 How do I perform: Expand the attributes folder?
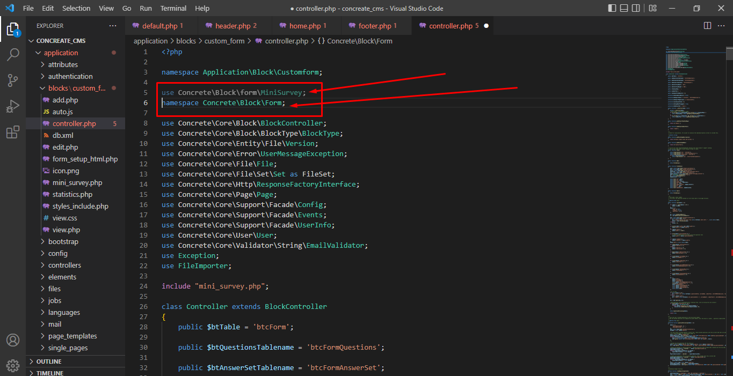coord(76,64)
